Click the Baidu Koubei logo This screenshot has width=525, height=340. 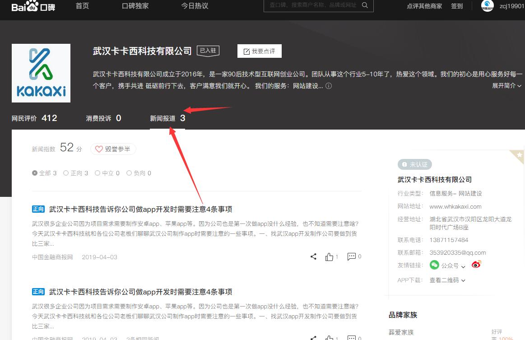click(x=33, y=6)
